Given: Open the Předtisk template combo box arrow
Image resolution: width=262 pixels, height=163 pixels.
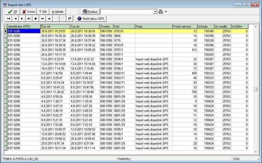Looking at the screenshot, I should (x=155, y=12).
